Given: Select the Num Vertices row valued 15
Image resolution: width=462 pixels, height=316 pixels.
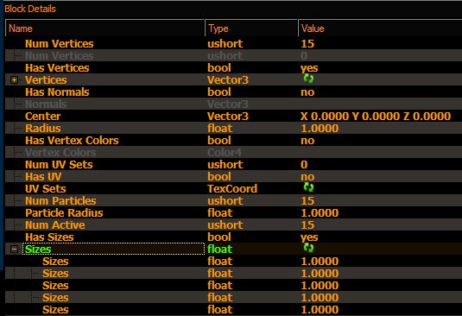Looking at the screenshot, I should [233, 43].
